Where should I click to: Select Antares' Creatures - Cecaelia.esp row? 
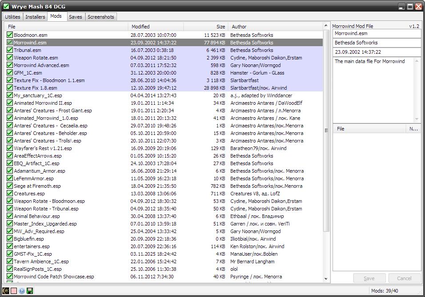(x=164, y=126)
